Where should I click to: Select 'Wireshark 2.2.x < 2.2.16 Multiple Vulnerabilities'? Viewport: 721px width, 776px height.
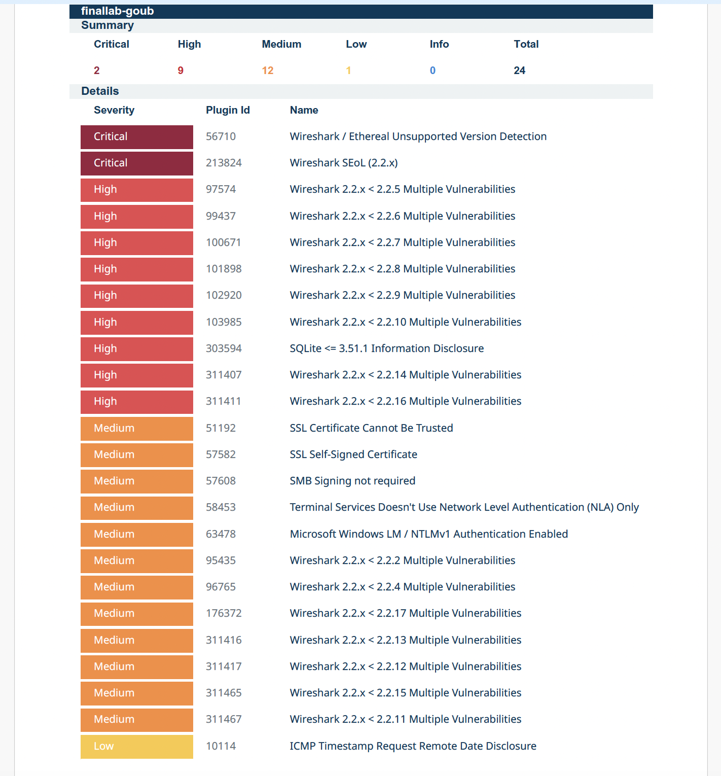pos(406,401)
